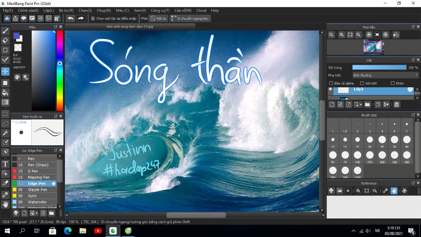Click the hinh-anh-song-bien-dep-34.jpg tab
Screen dimensions: 421x237
tap(130, 27)
